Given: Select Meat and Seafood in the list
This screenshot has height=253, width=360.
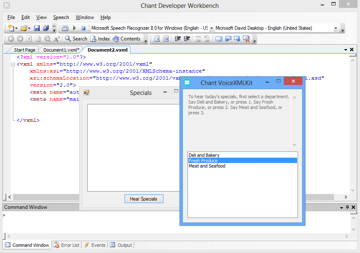Looking at the screenshot, I should [x=242, y=166].
